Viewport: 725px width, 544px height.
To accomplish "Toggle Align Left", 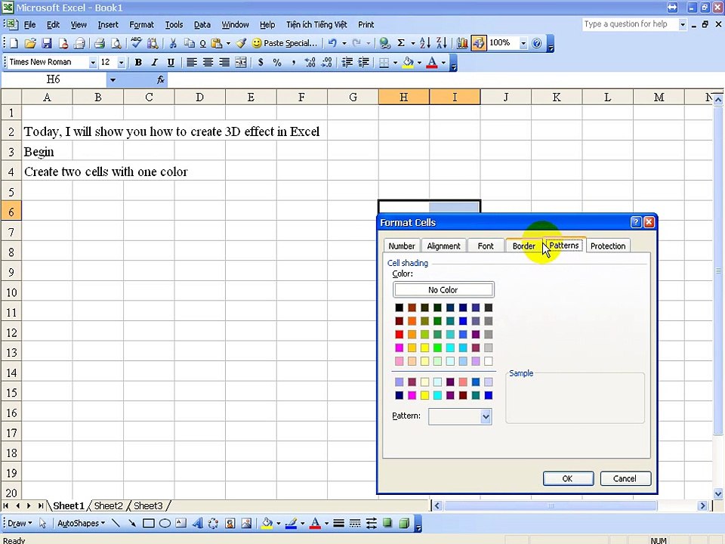I will pyautogui.click(x=191, y=63).
